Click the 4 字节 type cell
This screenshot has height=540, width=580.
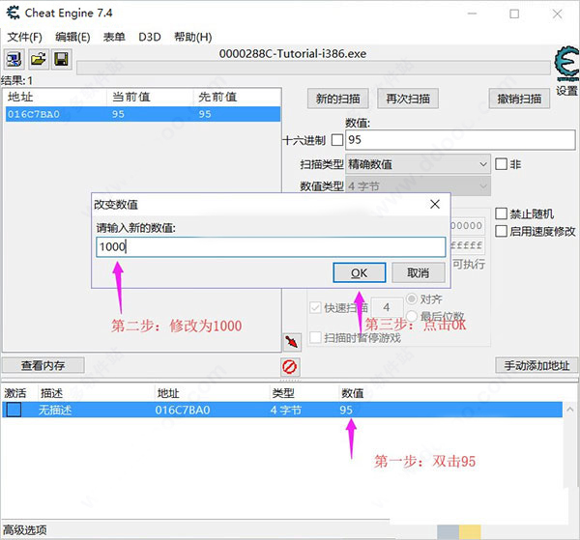[x=286, y=410]
